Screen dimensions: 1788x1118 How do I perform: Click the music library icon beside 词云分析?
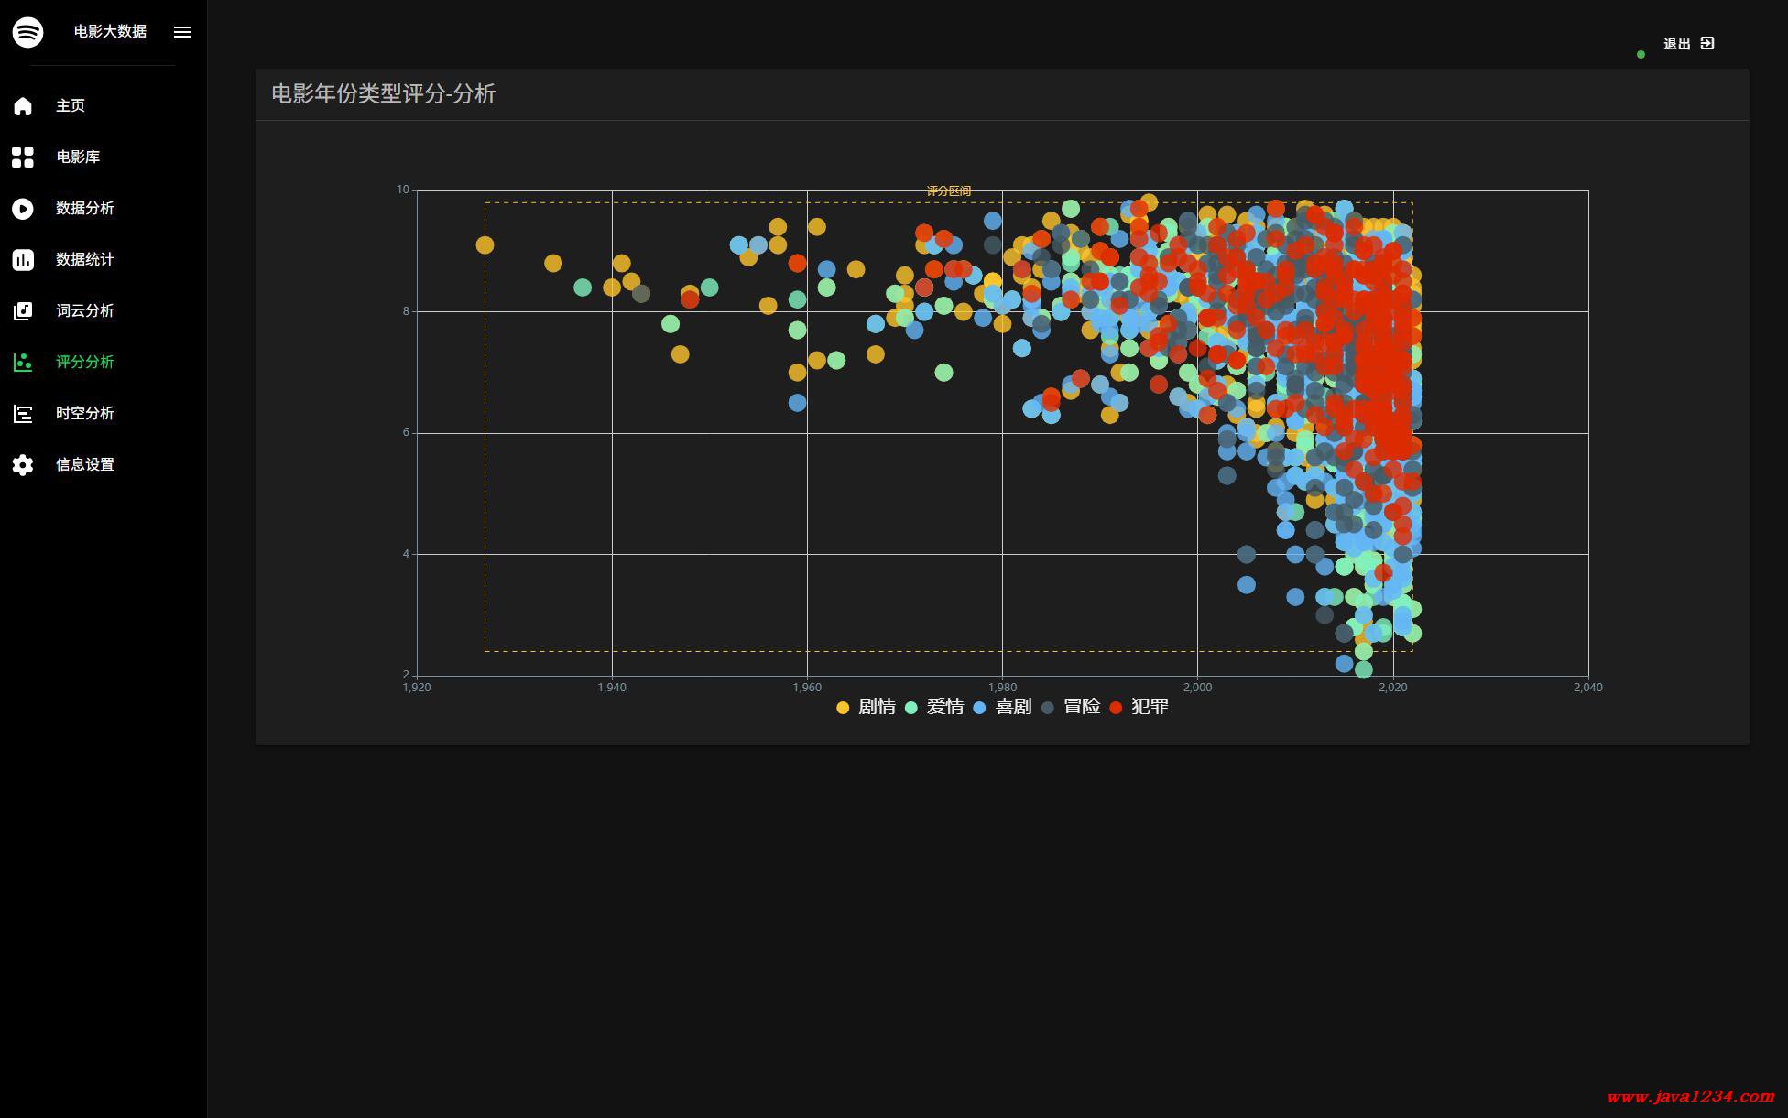pyautogui.click(x=23, y=311)
